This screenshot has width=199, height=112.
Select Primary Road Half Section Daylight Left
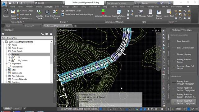pyautogui.click(x=184, y=102)
